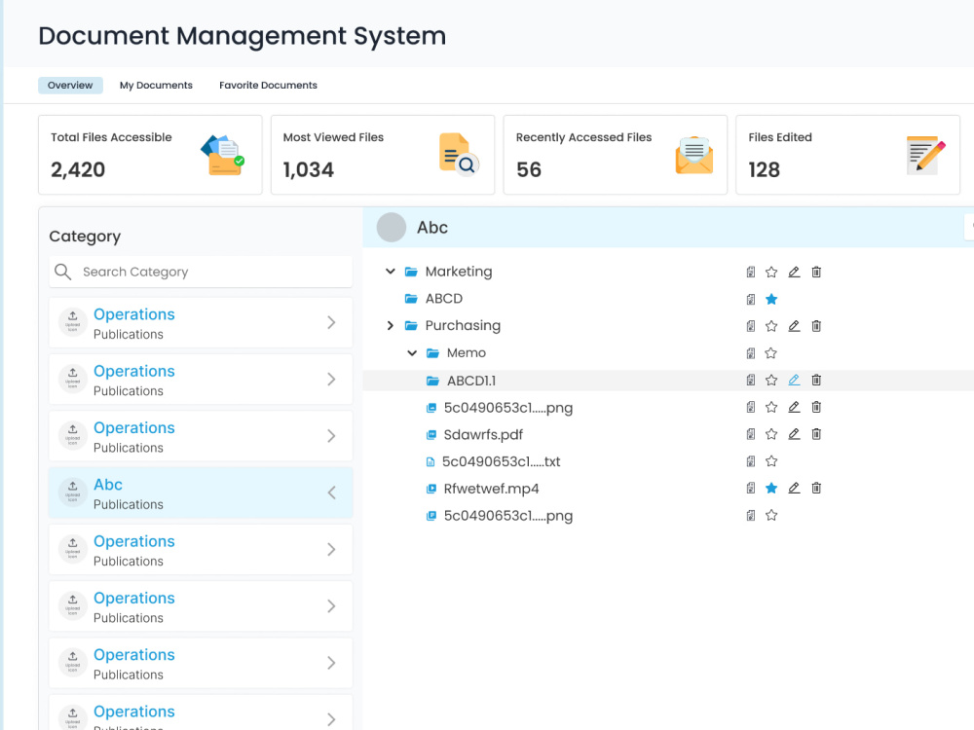Screen dimensions: 974x730
Task: Open the 5c0490653c1.....txt file
Action: [x=501, y=461]
